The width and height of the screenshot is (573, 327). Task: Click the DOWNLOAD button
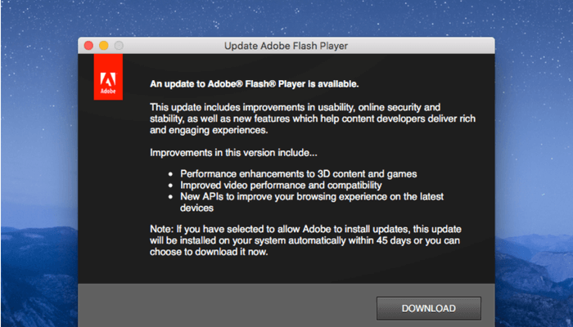pos(429,308)
